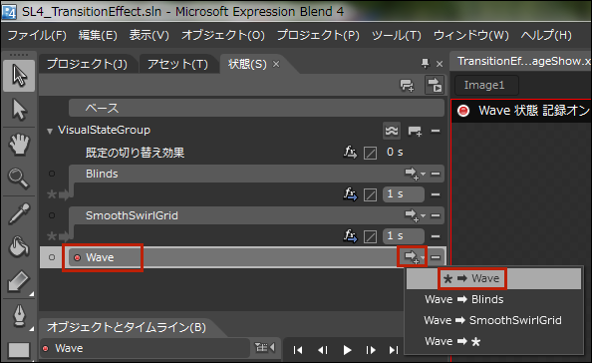
Task: Choose Wave ➡ SmoothSwirlGrid transition
Action: (x=493, y=320)
